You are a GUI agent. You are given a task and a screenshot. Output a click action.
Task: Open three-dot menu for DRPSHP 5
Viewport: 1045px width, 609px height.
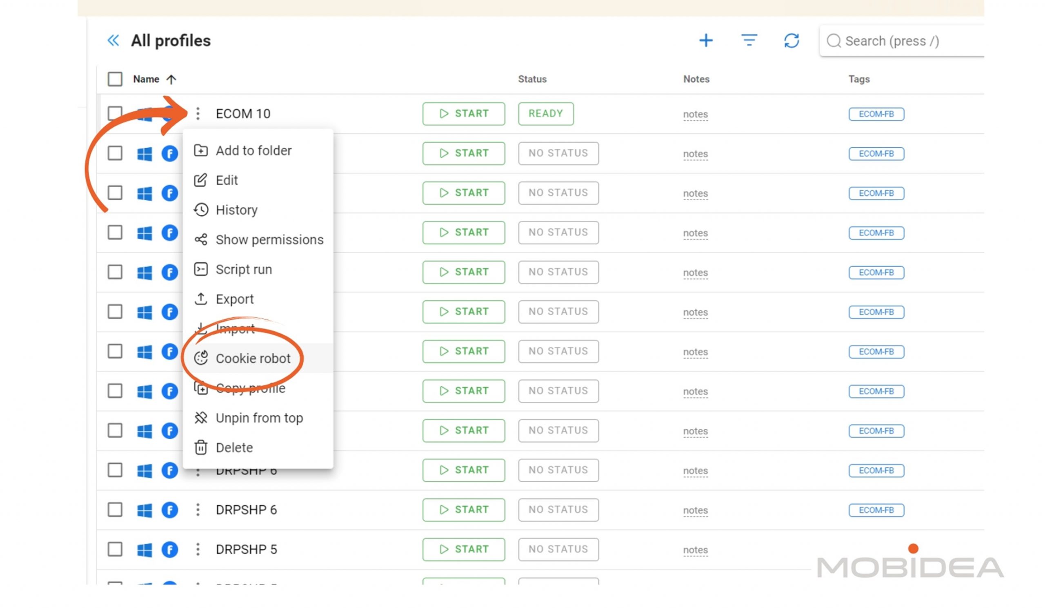tap(198, 549)
